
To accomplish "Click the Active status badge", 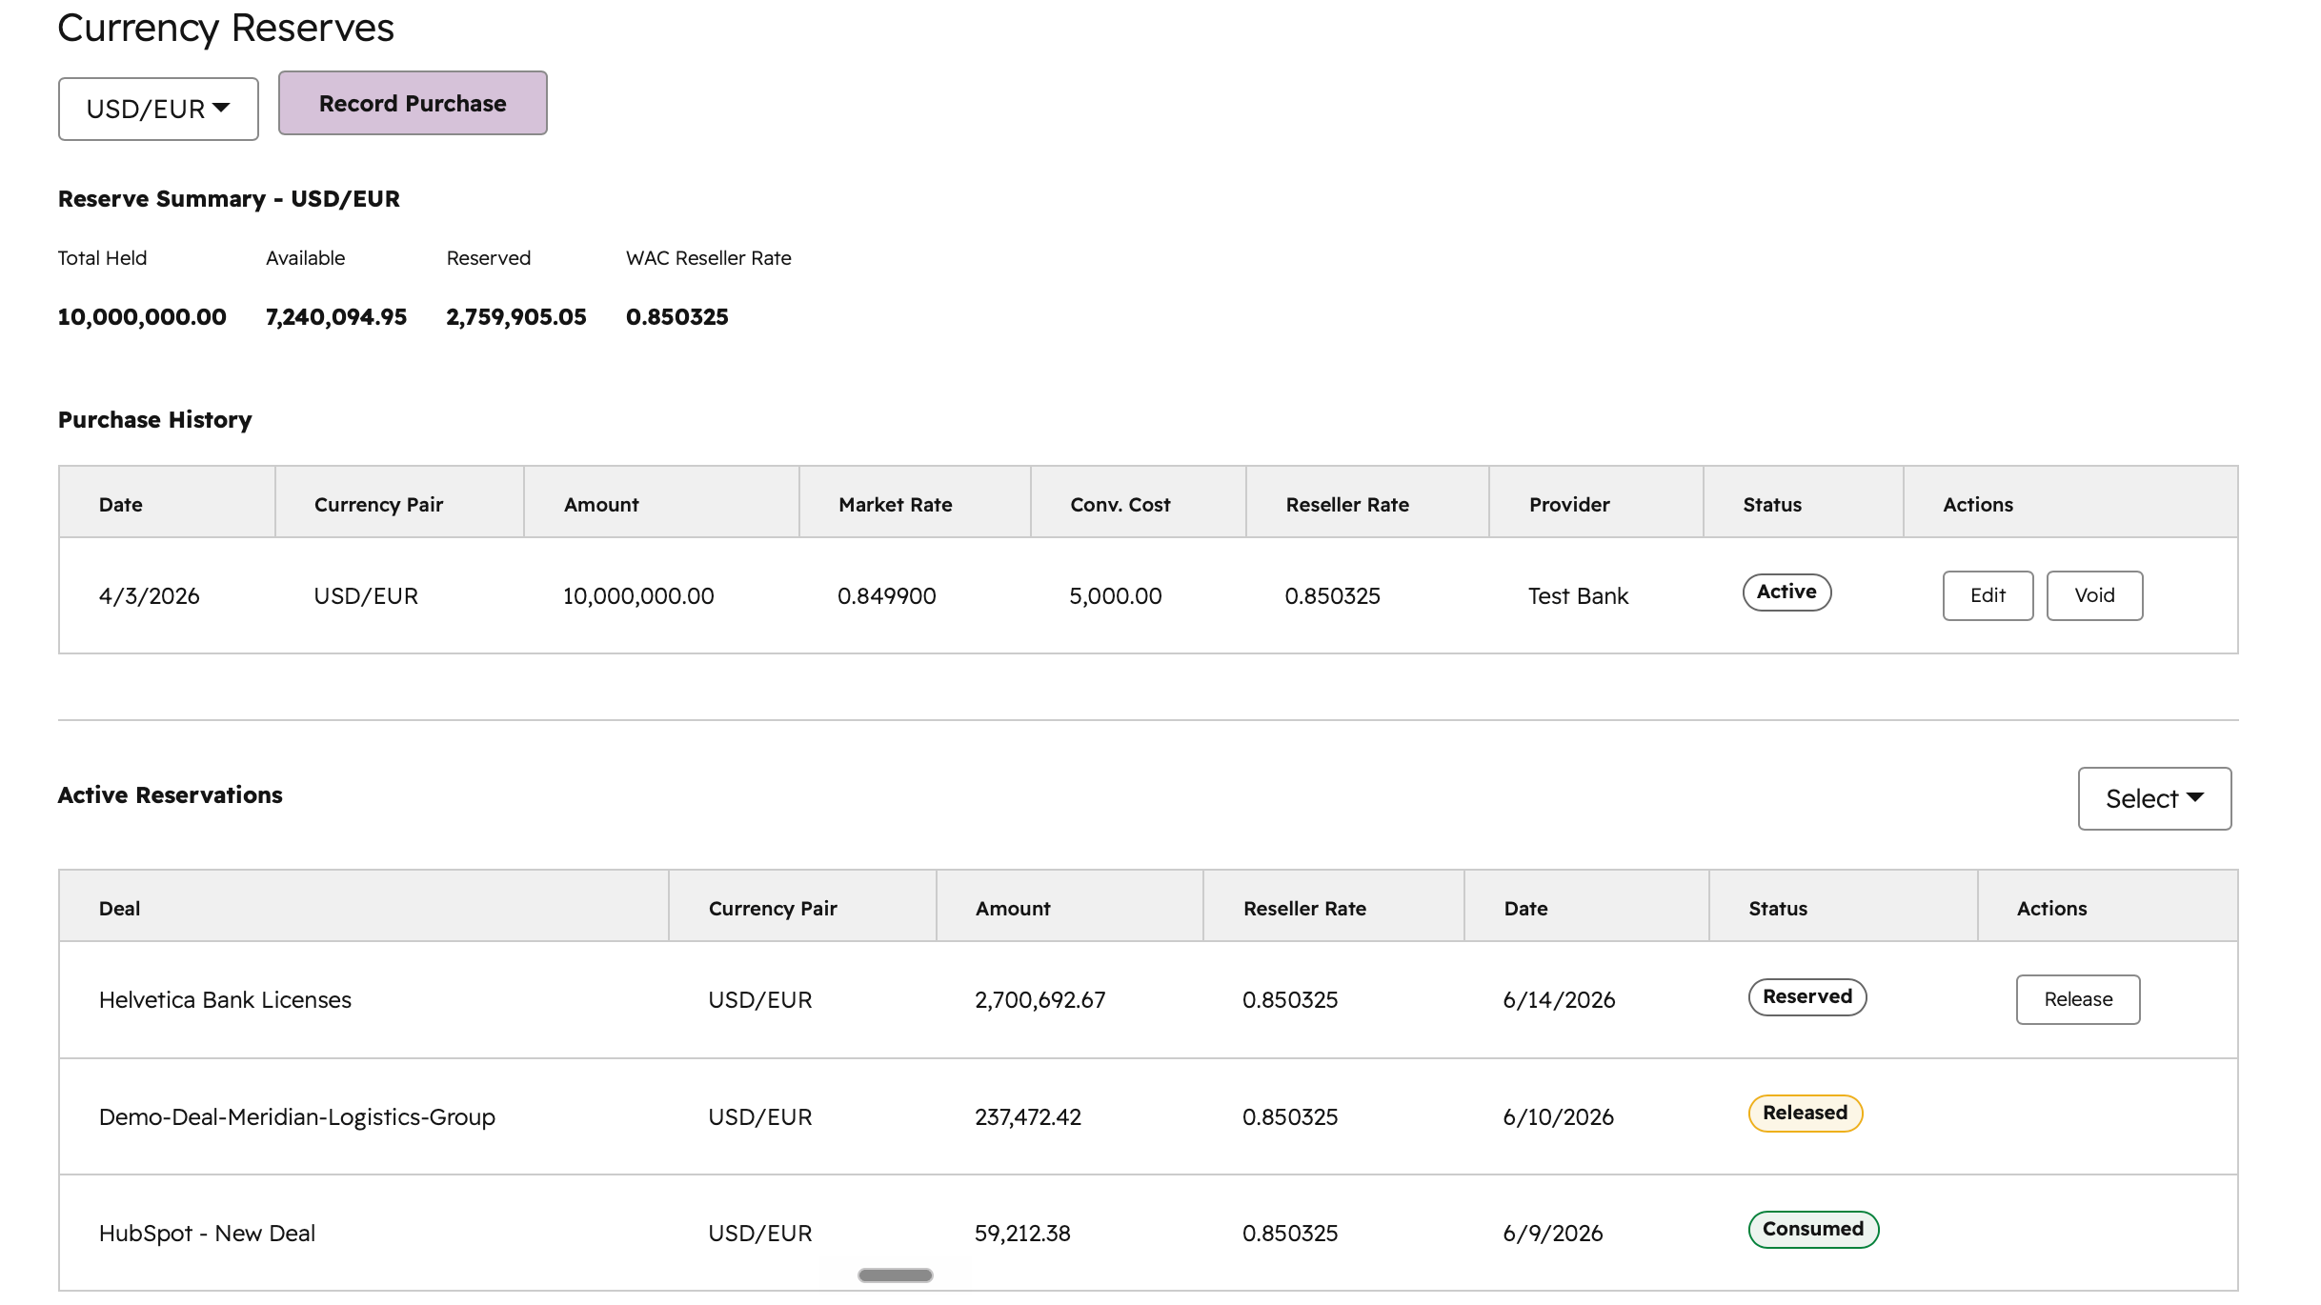I will coord(1786,592).
